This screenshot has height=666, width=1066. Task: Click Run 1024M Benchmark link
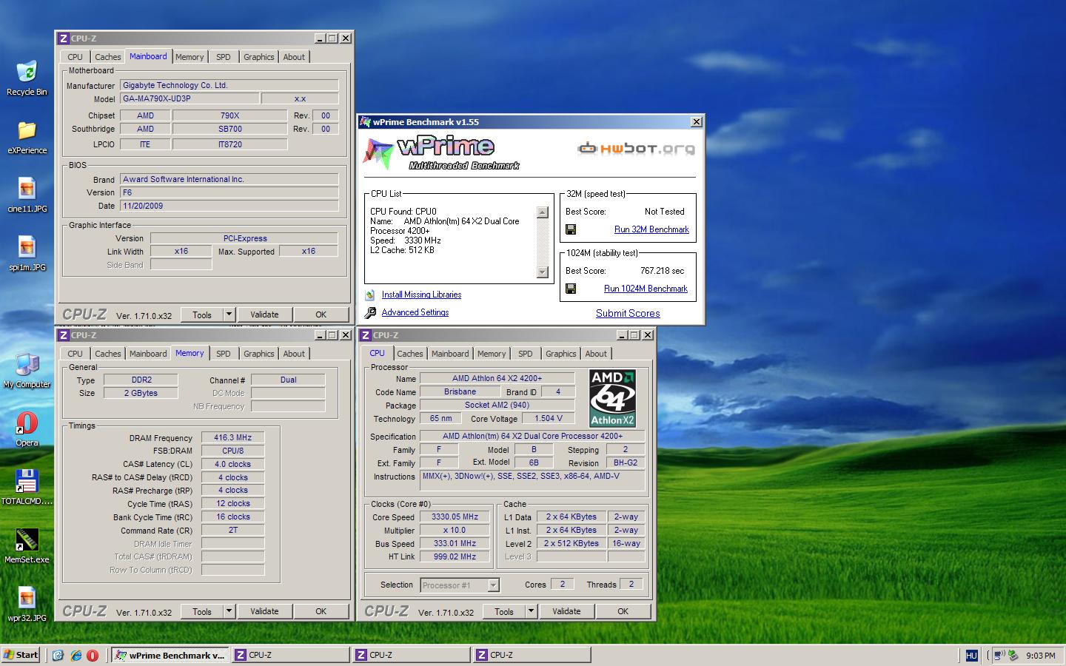(646, 289)
